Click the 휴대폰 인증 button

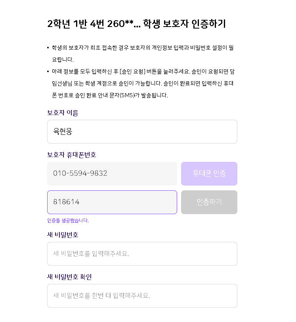point(209,174)
